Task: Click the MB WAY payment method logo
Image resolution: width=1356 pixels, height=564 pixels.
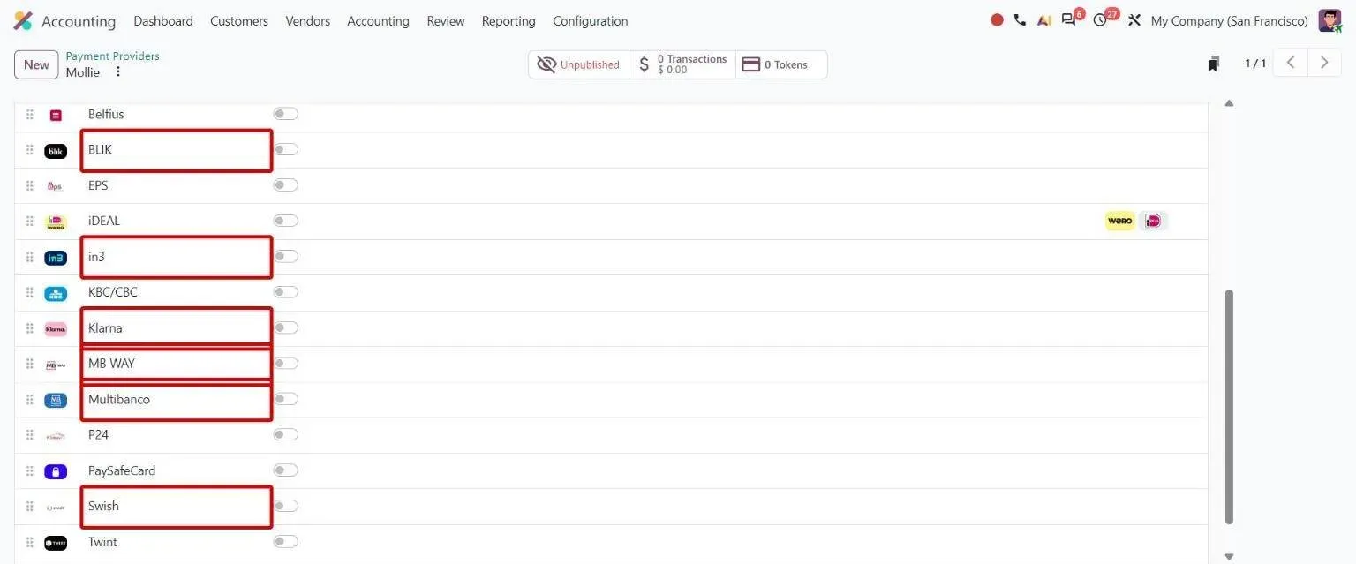Action: click(x=56, y=365)
